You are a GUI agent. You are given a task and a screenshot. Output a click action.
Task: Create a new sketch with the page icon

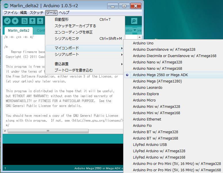[x=24, y=21]
